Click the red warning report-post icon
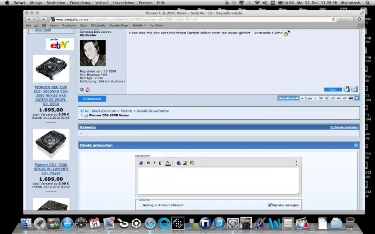 point(88,89)
